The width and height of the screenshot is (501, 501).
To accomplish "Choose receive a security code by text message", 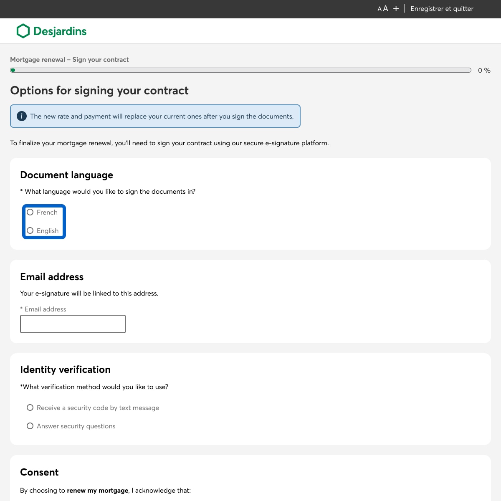I will coord(30,407).
